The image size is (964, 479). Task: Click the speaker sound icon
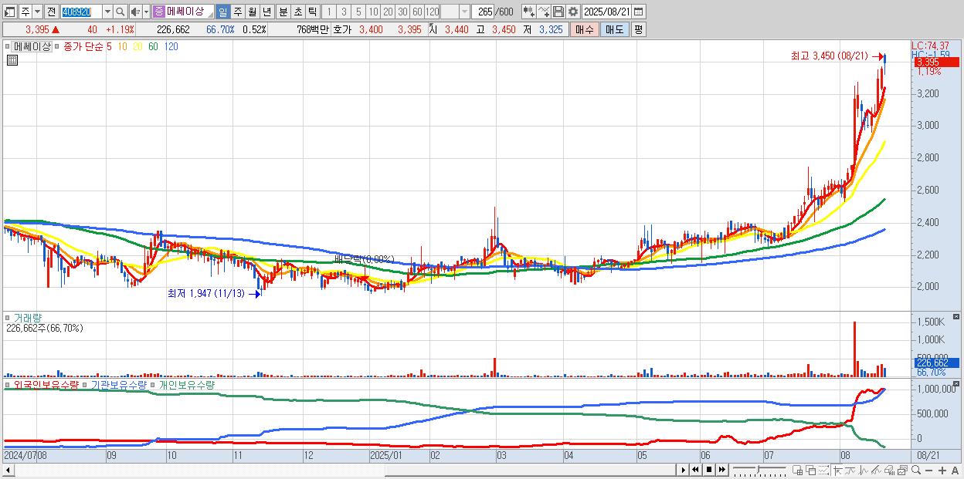[x=135, y=12]
